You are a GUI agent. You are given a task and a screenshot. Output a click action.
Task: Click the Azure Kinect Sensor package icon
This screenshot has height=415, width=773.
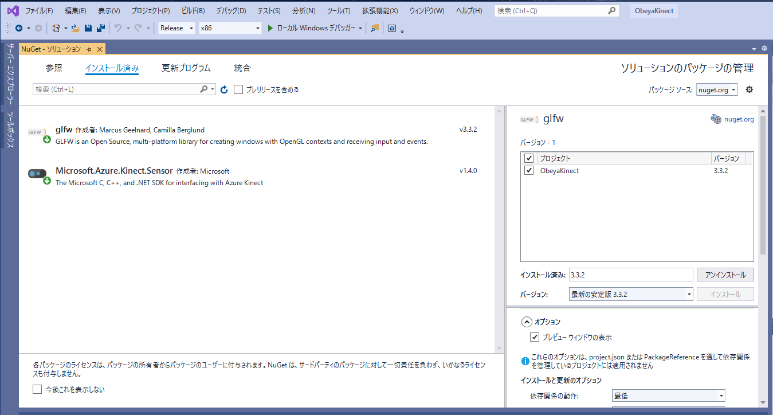38,176
